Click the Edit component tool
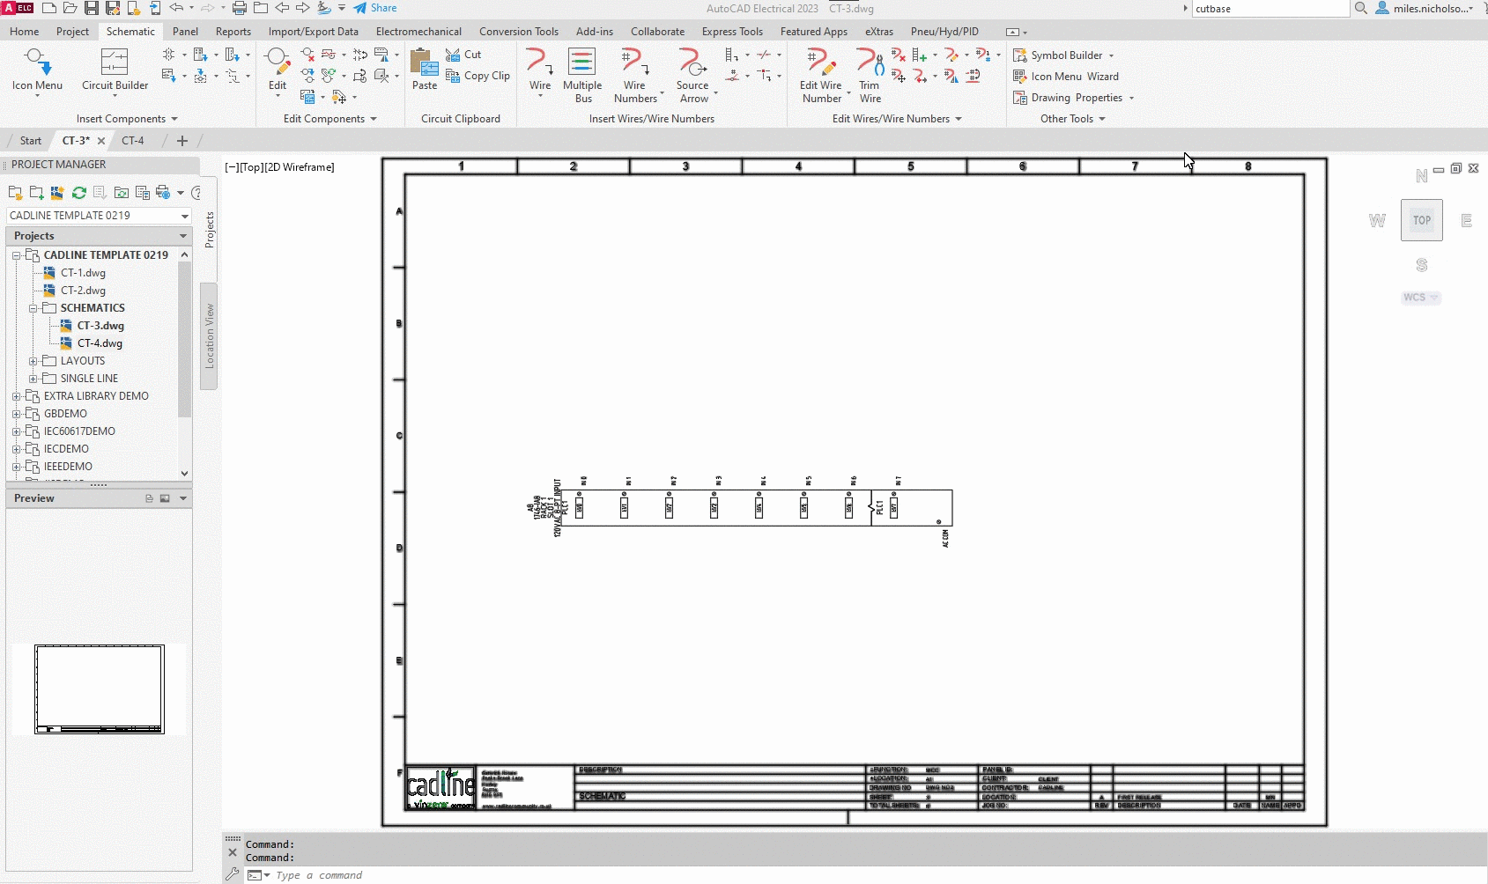 pos(278,70)
